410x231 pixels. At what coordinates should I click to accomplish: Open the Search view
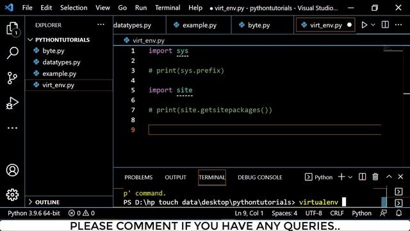(x=12, y=53)
